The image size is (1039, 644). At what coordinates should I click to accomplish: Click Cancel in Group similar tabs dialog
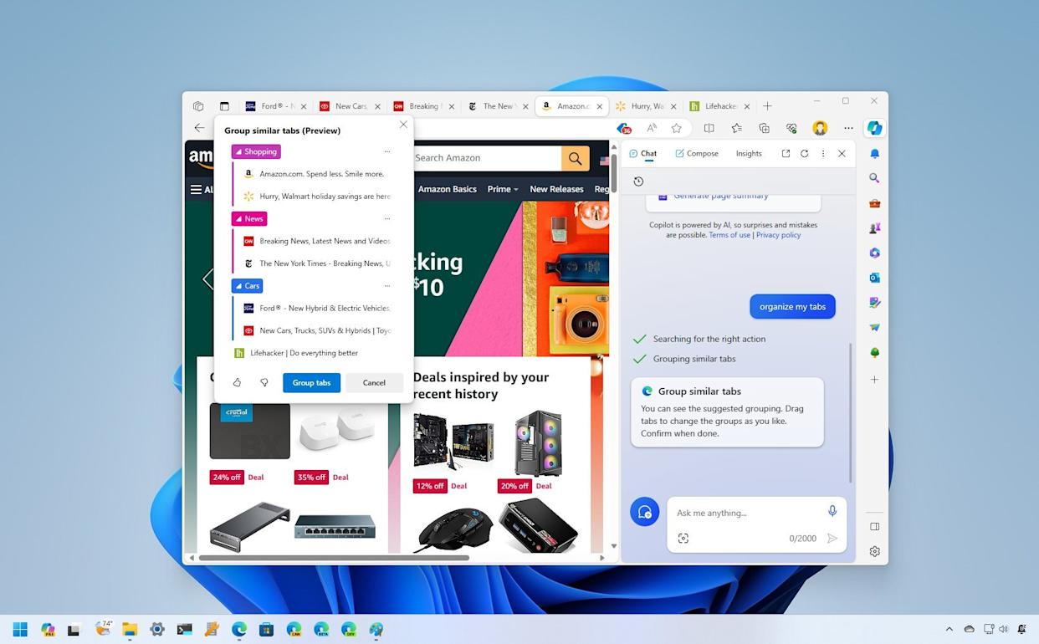pos(374,382)
